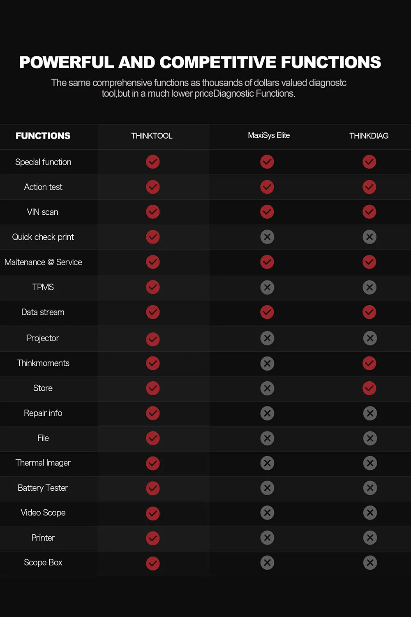
Task: Click THINKDIAG X icon for Repair info
Action: 370,413
